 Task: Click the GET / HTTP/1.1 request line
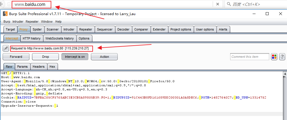15,73
